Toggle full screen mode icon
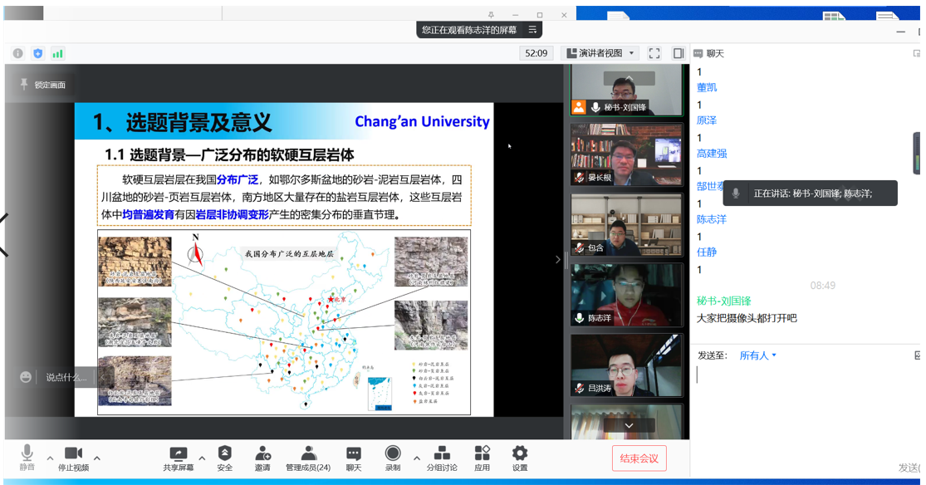926x485 pixels. pos(654,53)
